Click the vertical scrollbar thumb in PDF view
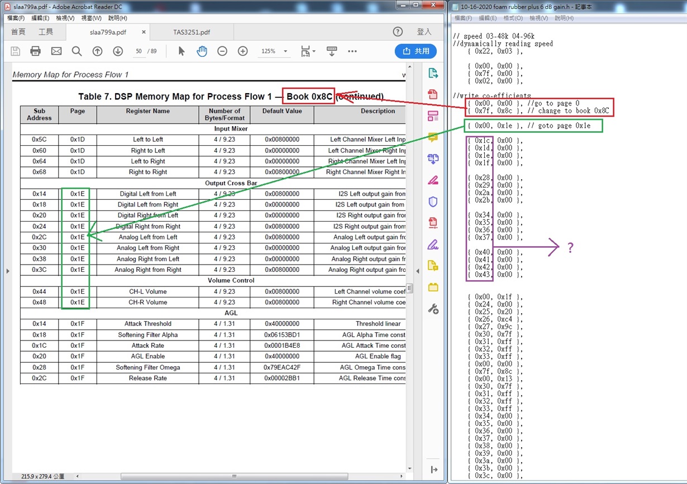Image resolution: width=687 pixels, height=484 pixels. [409, 288]
